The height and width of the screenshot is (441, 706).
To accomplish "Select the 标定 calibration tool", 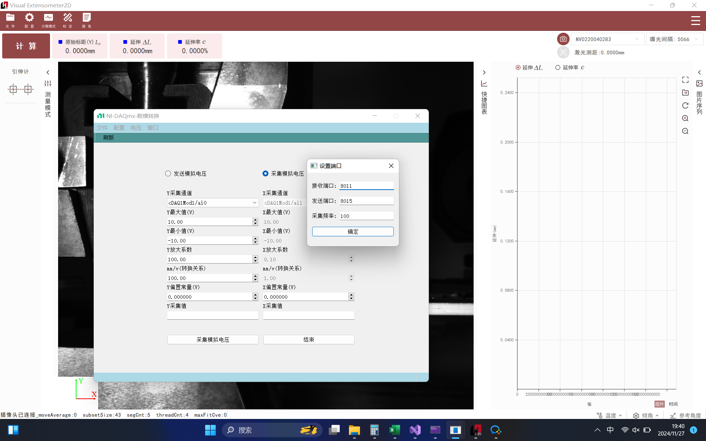I will point(67,20).
